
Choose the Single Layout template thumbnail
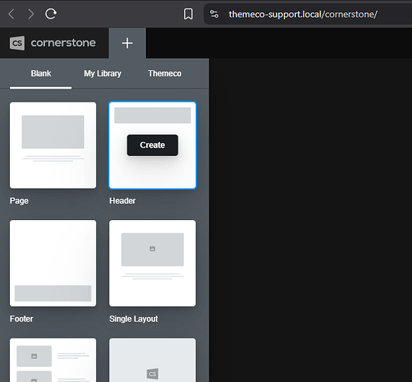152,263
